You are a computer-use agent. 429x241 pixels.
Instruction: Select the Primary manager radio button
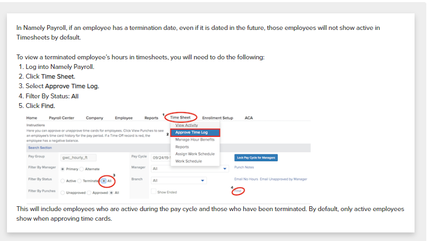tap(63, 169)
